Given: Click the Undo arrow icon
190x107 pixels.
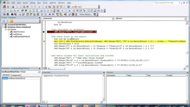Looking at the screenshot, I should click(32, 7).
